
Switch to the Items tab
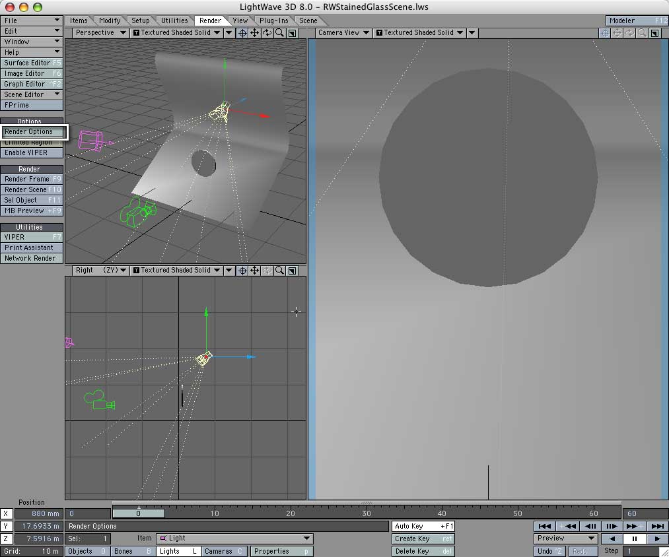tap(79, 20)
